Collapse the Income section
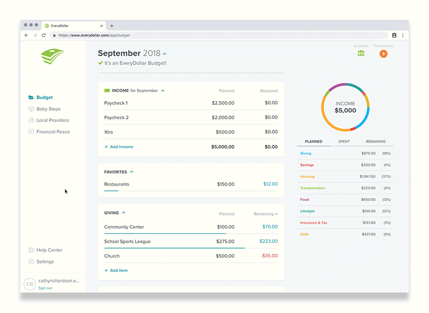The width and height of the screenshot is (429, 313). [x=163, y=91]
